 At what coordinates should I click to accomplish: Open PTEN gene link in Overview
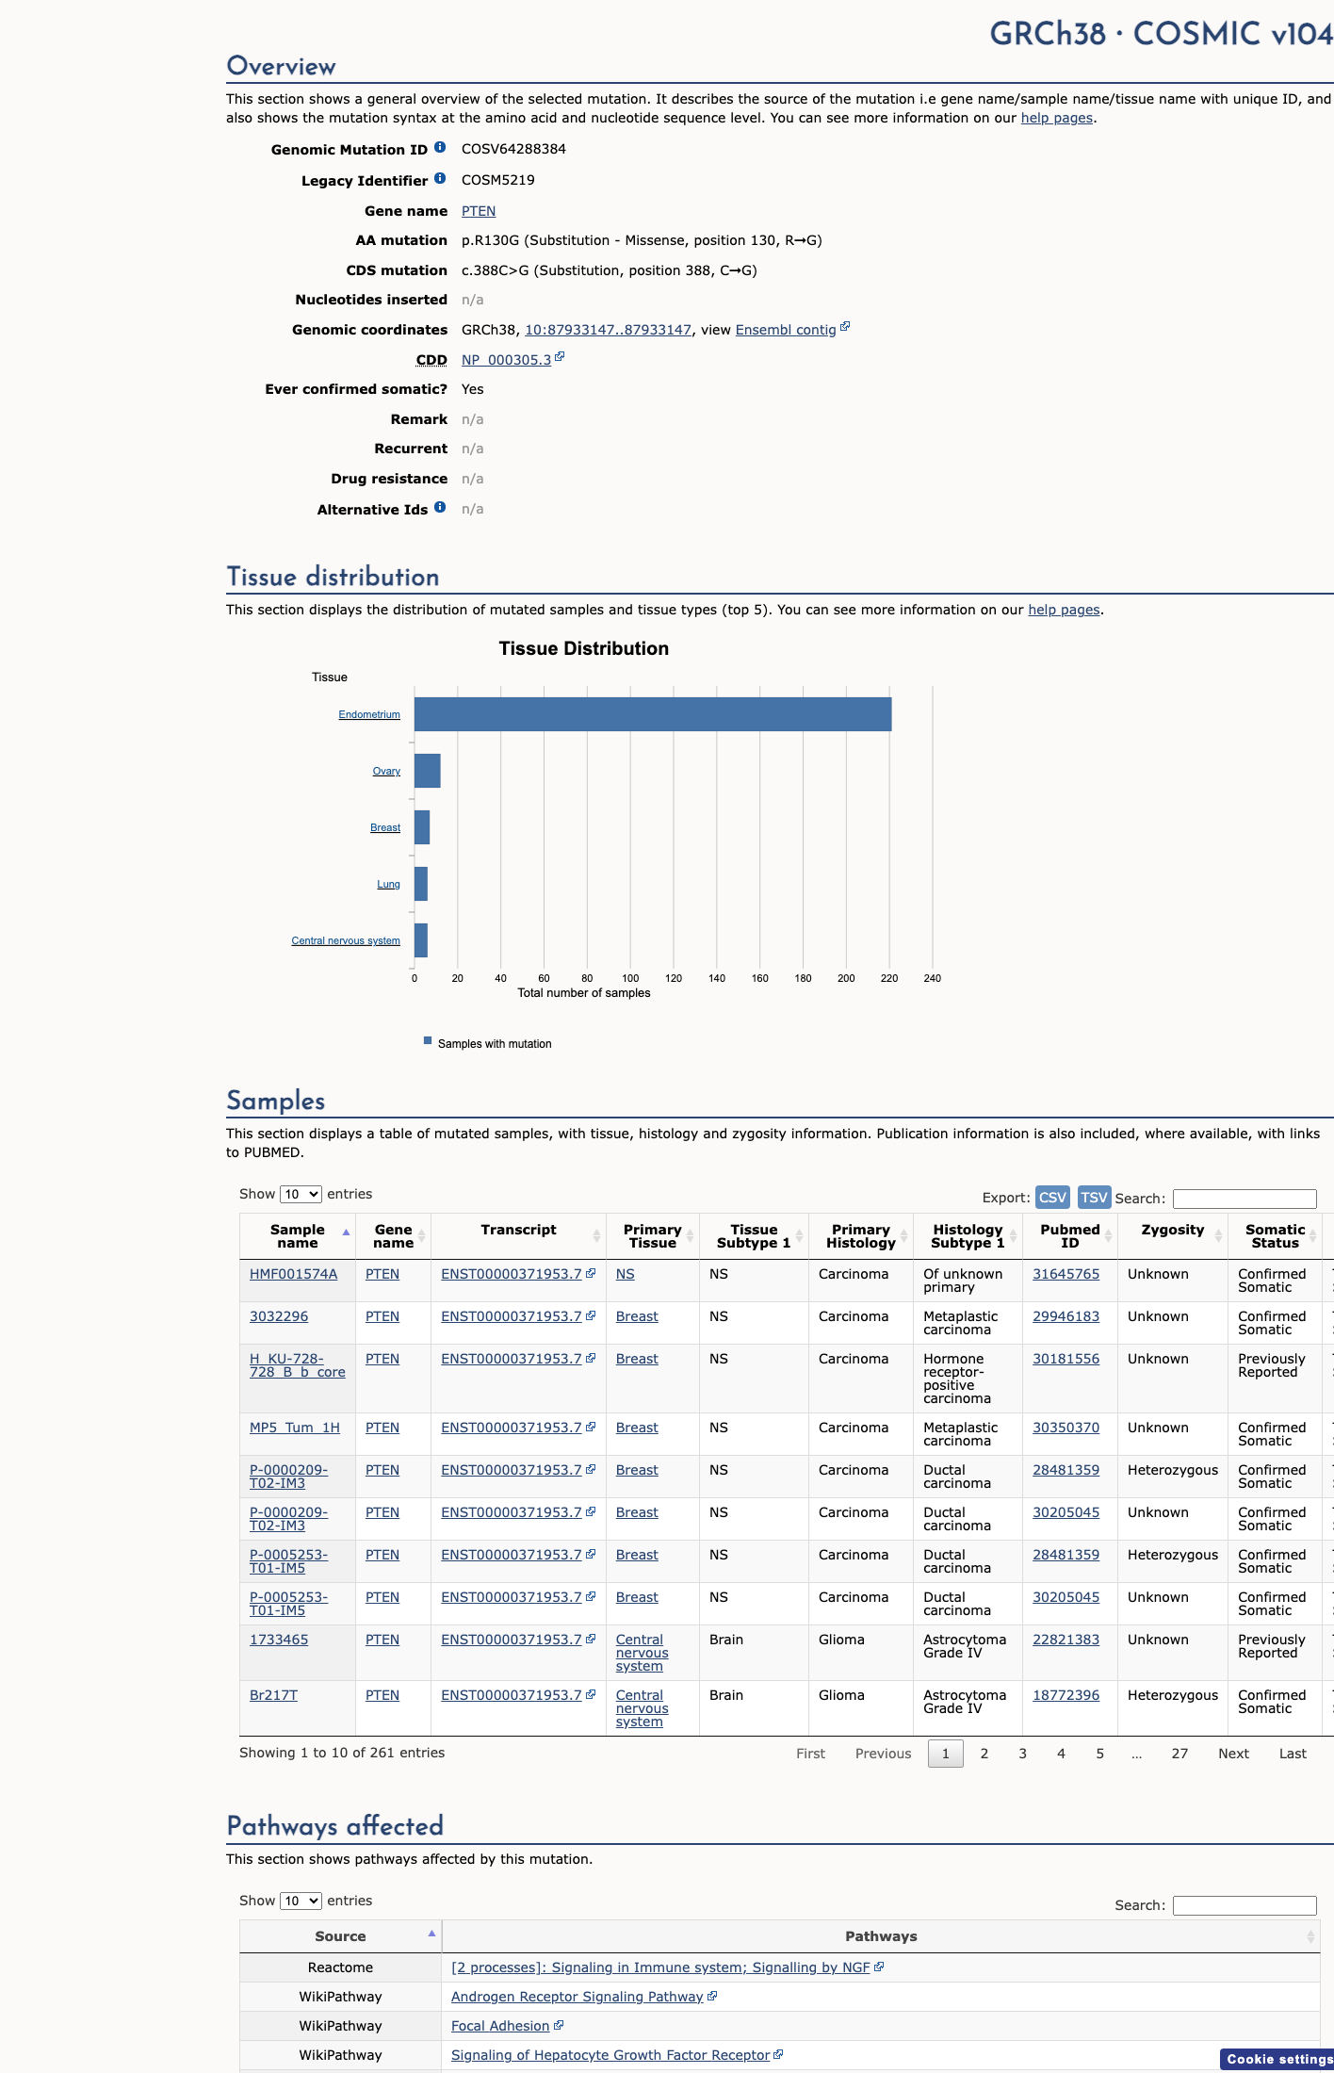tap(479, 211)
